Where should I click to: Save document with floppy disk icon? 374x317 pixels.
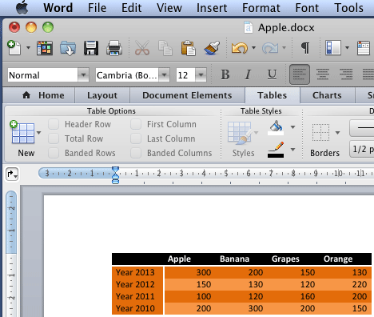[x=91, y=48]
